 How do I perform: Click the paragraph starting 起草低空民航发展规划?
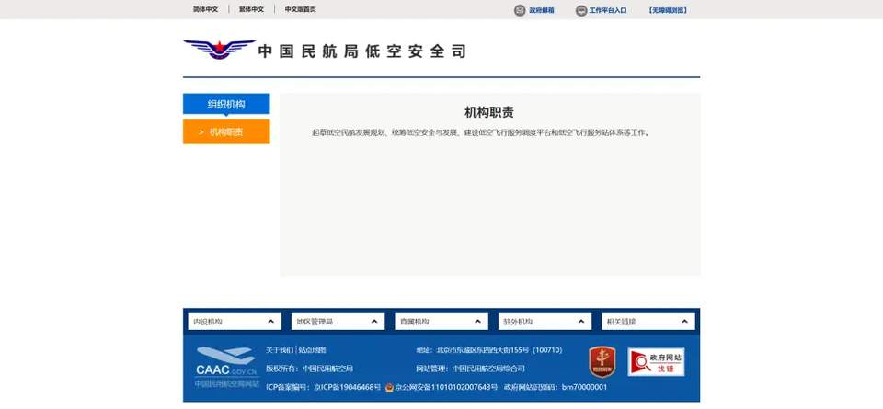pyautogui.click(x=481, y=132)
